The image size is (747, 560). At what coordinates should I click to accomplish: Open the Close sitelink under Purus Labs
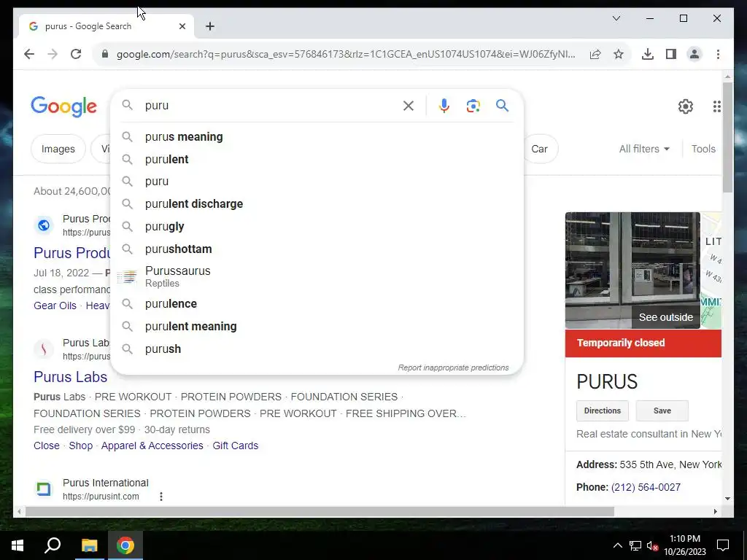pyautogui.click(x=47, y=446)
